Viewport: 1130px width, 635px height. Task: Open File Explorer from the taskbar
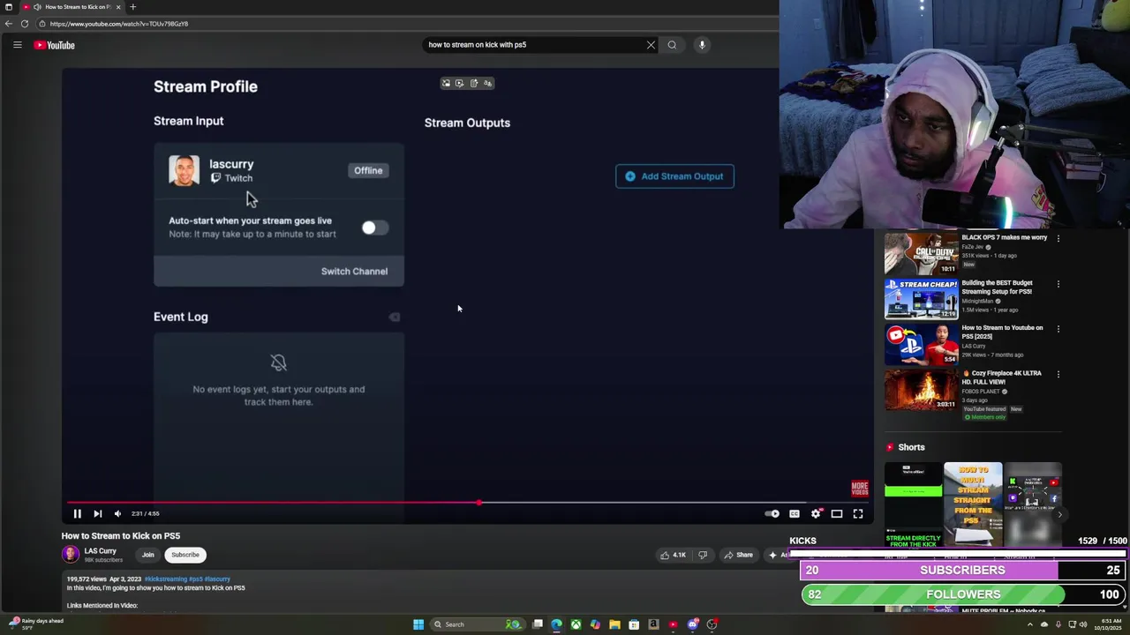(614, 624)
